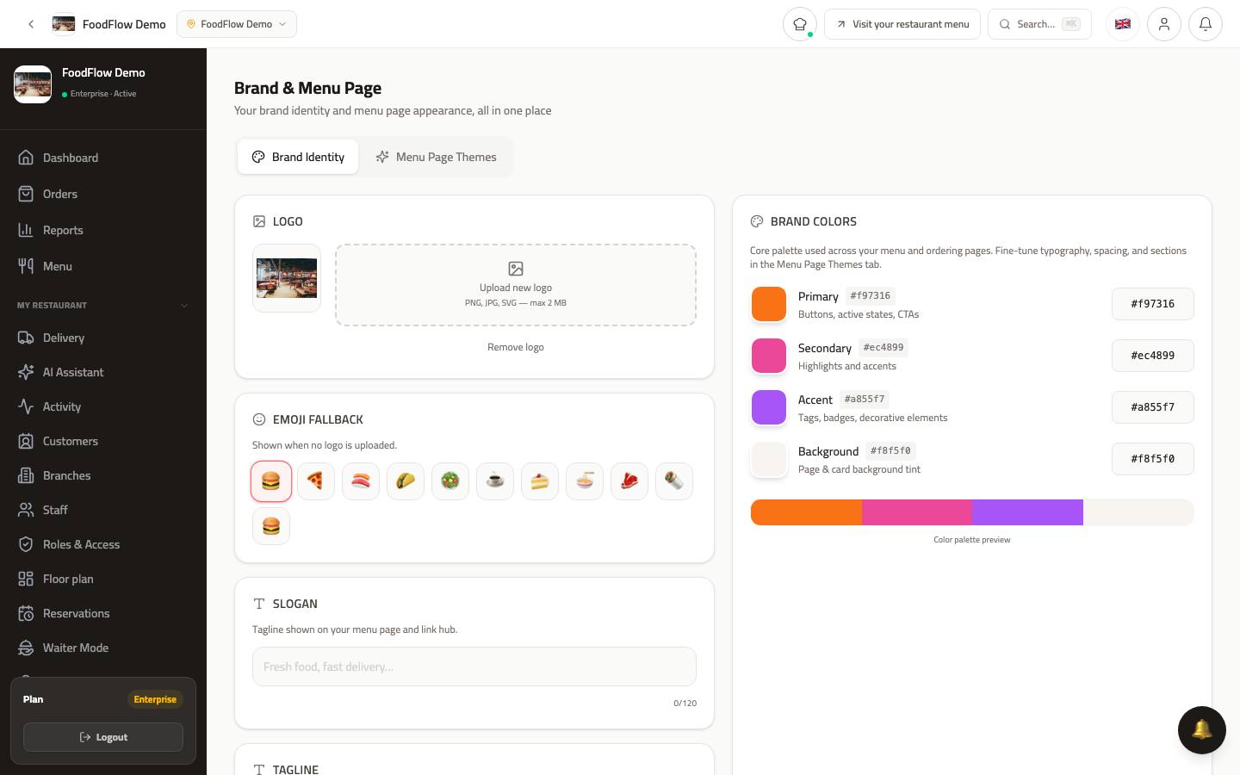Change language via the UK flag icon
The image size is (1240, 775).
[x=1123, y=24]
